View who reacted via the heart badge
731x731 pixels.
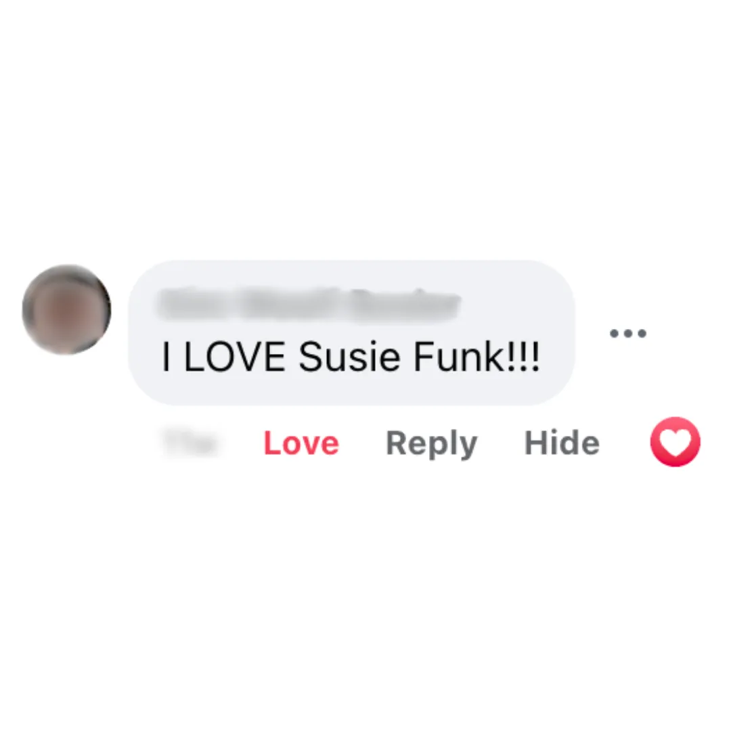click(675, 441)
